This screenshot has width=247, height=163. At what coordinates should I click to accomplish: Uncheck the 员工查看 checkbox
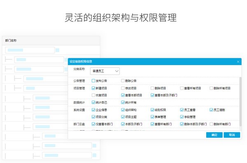(182, 110)
